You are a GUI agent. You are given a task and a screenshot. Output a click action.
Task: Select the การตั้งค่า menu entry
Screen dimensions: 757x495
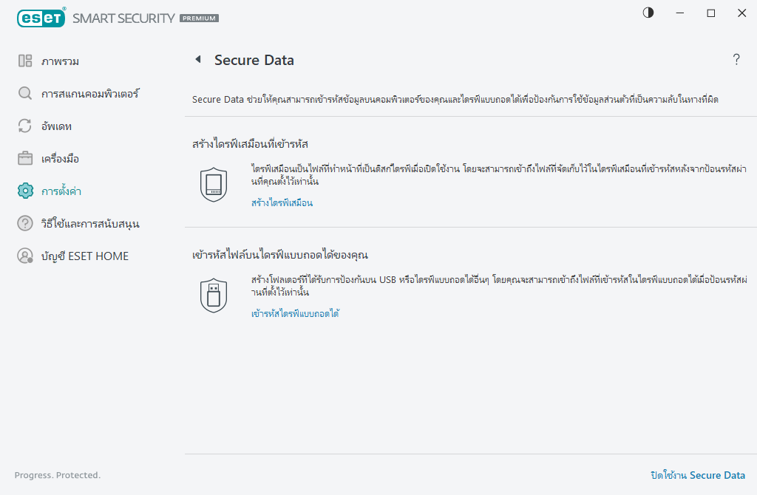[x=63, y=191]
